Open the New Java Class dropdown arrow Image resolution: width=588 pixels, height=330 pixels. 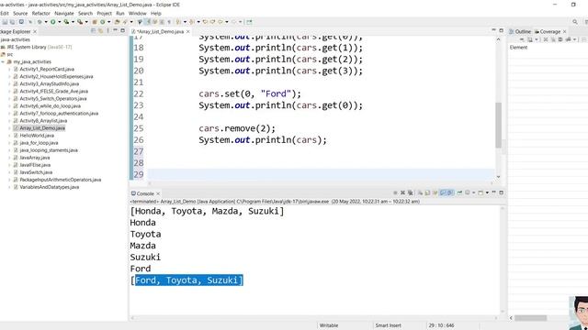tap(108, 22)
